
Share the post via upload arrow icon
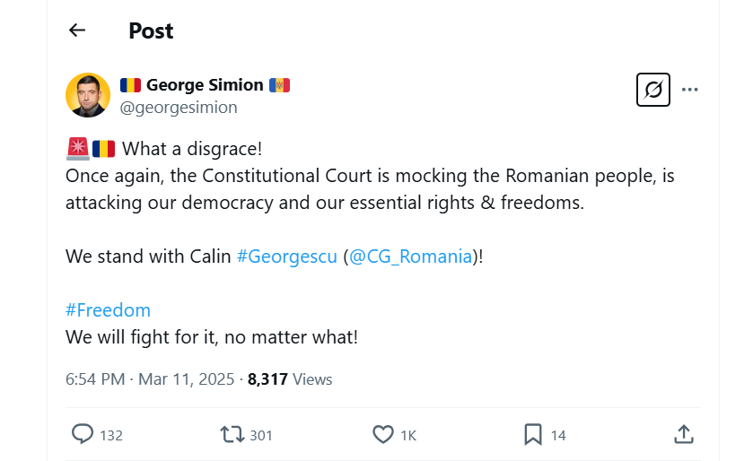[683, 435]
